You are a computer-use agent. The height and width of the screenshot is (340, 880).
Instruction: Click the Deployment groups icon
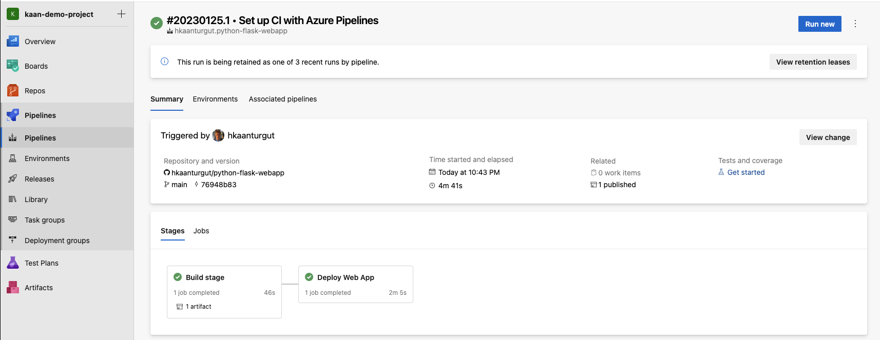(x=13, y=241)
